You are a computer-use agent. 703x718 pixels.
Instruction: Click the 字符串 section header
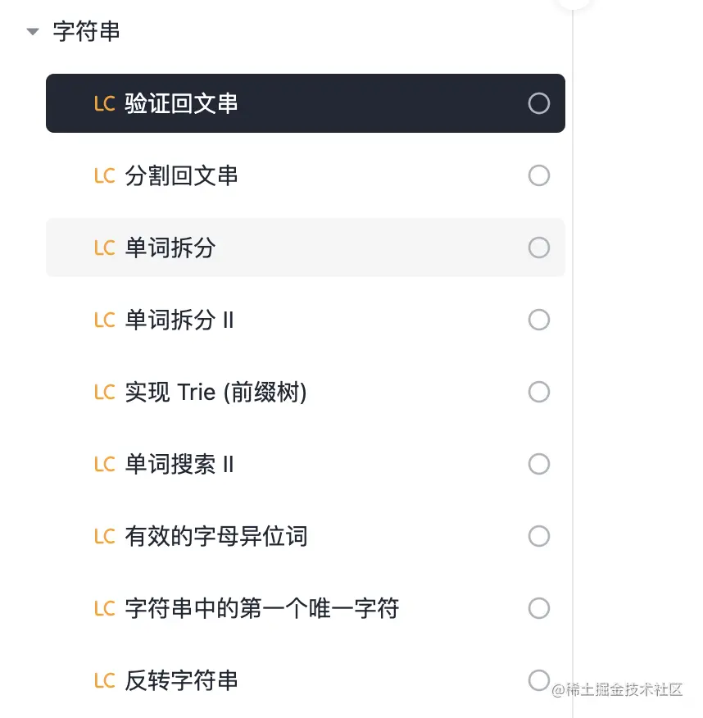(x=86, y=32)
